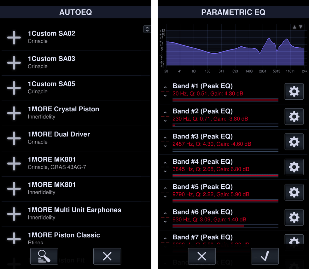
Task: Select the 1MORE Dual Driver entry name
Action: click(59, 134)
